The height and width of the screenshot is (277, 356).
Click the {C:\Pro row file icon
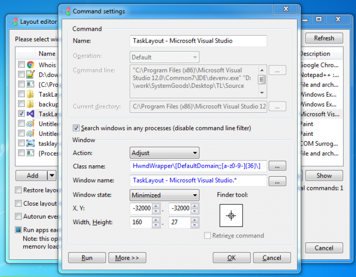[30, 84]
